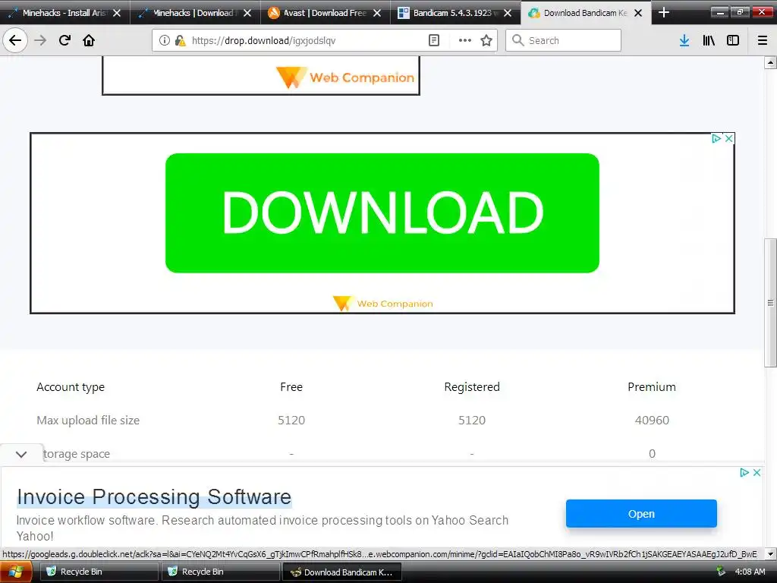Collapse the bottom ad with chevron

click(x=21, y=454)
